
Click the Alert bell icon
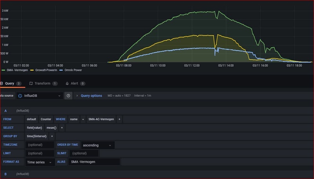pos(67,83)
